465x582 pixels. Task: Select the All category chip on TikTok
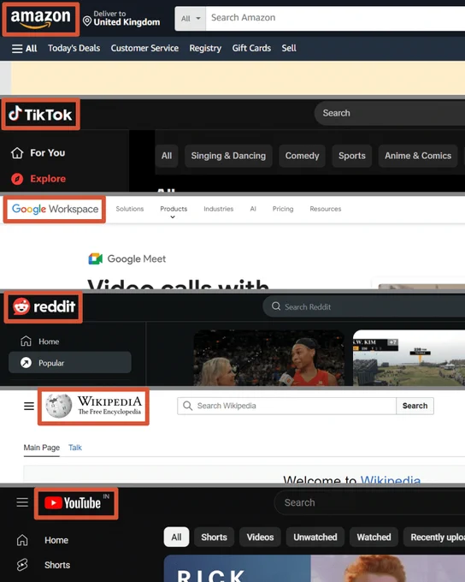167,156
